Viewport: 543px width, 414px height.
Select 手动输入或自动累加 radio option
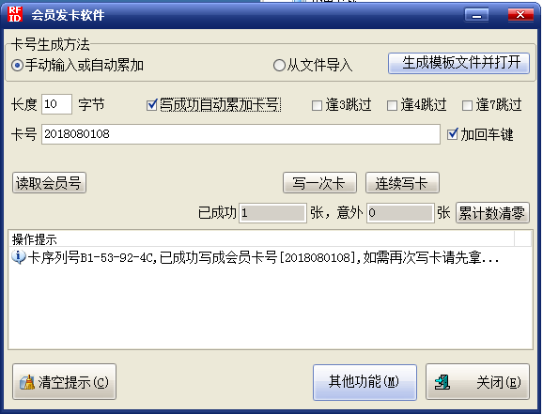pos(17,65)
